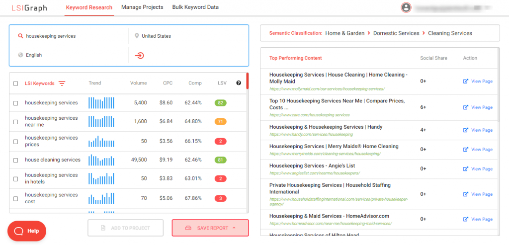Click the LSIGraph logo
Image resolution: width=509 pixels, height=245 pixels.
29,8
